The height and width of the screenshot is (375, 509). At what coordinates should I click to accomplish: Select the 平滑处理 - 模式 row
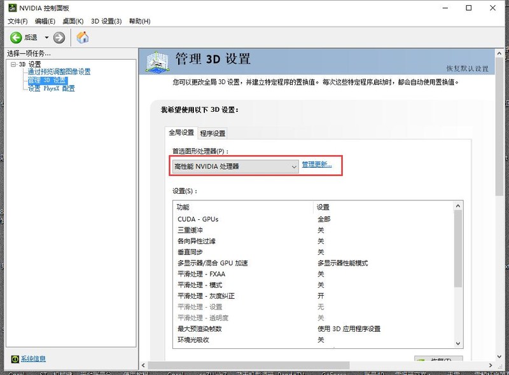pyautogui.click(x=313, y=285)
